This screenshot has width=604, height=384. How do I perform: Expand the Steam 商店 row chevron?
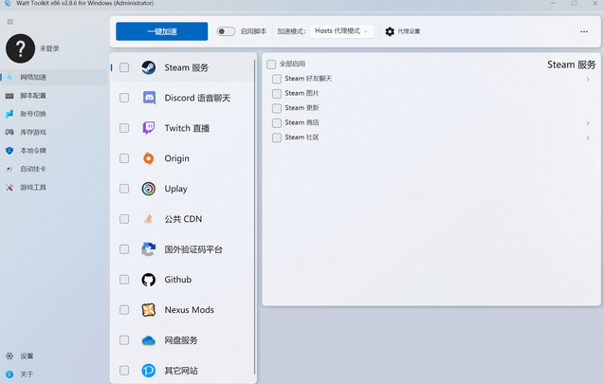tap(588, 123)
